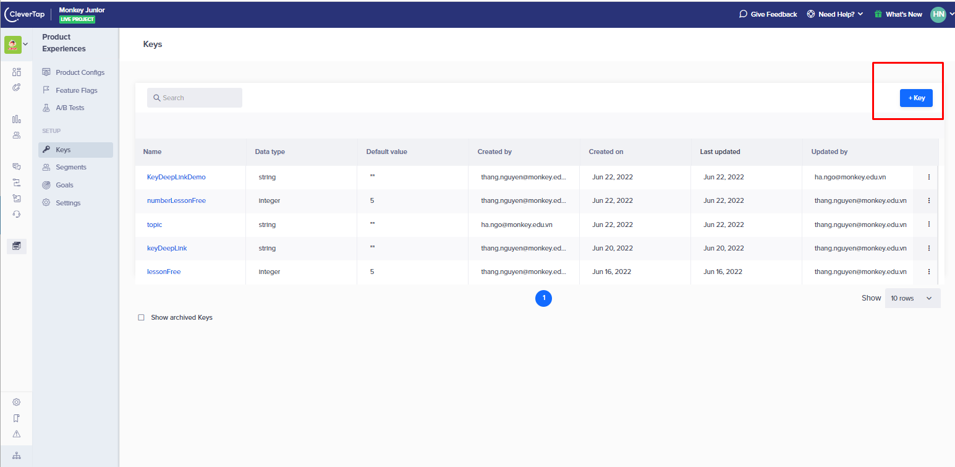Enable Show archived Keys checkbox
Screen dimensions: 955x467
pos(141,317)
